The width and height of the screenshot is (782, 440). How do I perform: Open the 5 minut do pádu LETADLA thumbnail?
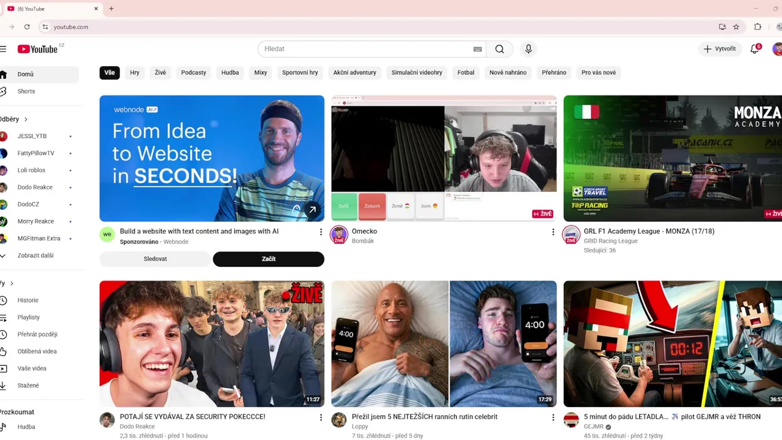coord(673,344)
